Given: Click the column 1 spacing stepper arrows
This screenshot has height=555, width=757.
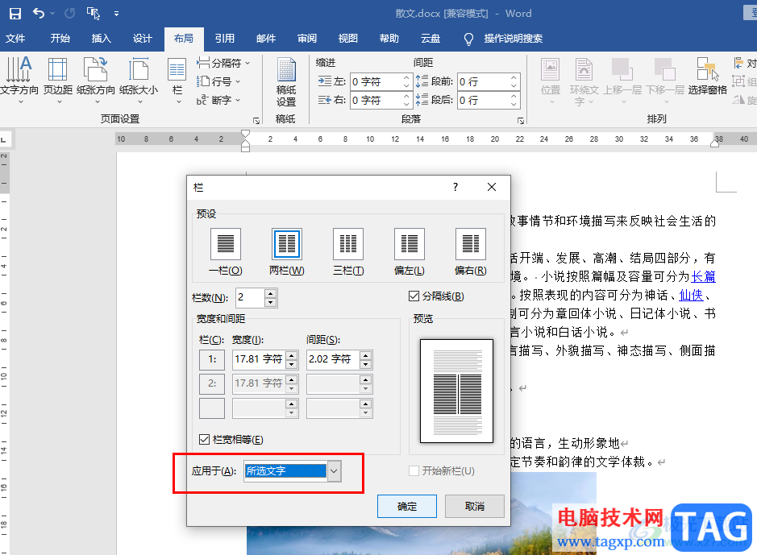Looking at the screenshot, I should tap(366, 359).
